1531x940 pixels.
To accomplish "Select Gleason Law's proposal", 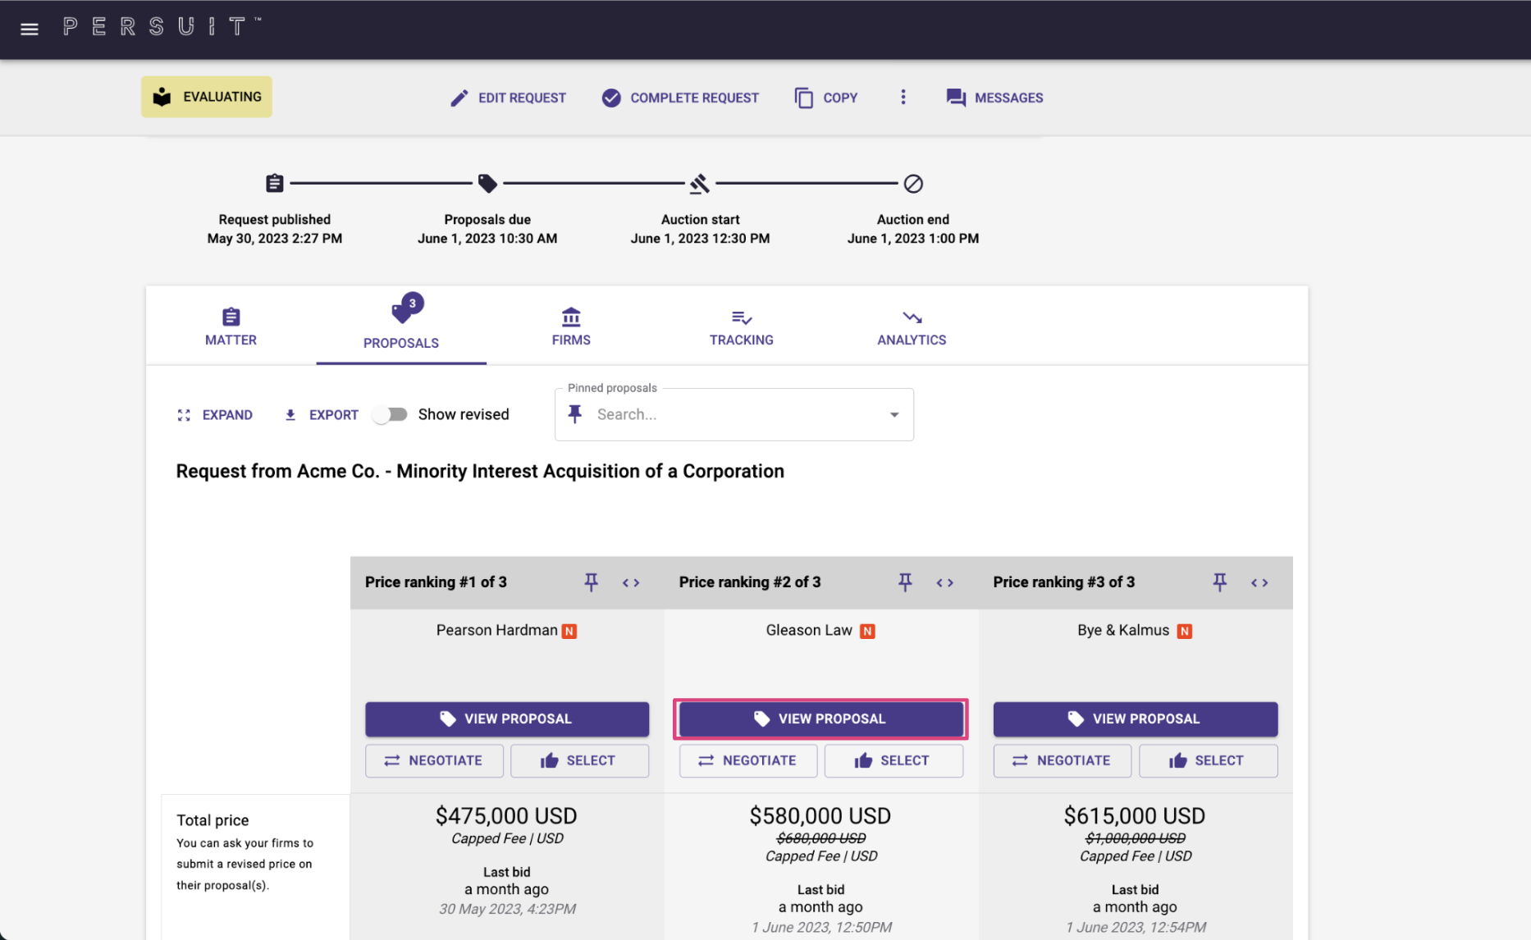I will coord(893,760).
